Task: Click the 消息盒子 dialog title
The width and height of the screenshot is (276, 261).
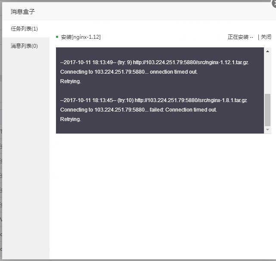Action: tap(23, 12)
